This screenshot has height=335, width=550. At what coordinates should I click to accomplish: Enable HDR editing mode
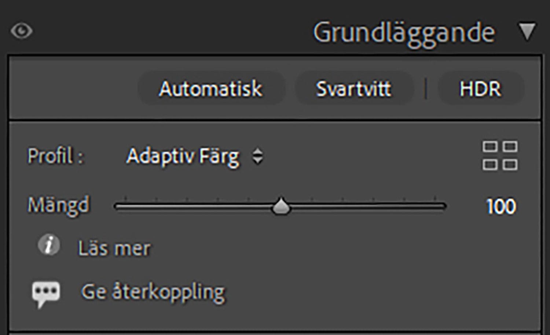pyautogui.click(x=480, y=89)
